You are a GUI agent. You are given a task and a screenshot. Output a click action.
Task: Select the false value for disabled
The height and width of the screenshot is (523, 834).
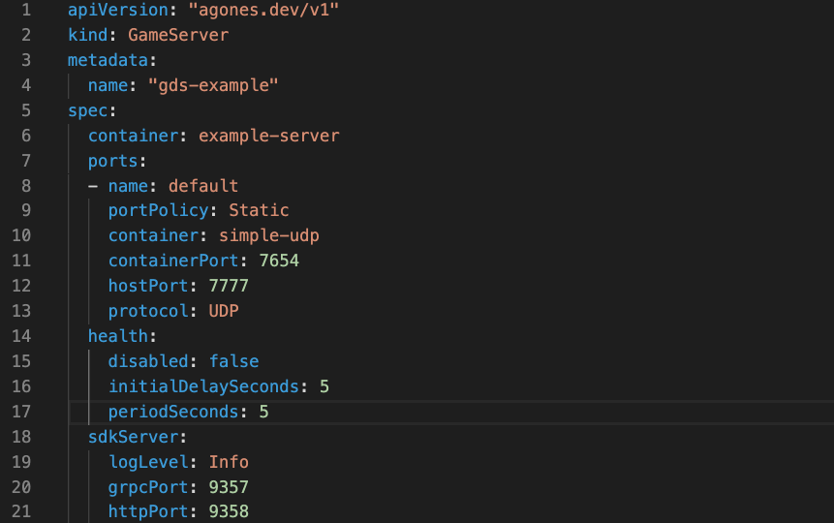click(233, 361)
